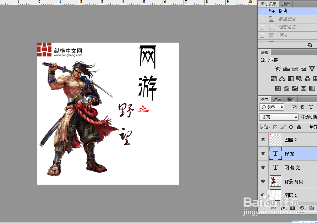Image resolution: width=317 pixels, height=223 pixels.
Task: Hide the 背景 拷贝 layer
Action: pos(263,181)
